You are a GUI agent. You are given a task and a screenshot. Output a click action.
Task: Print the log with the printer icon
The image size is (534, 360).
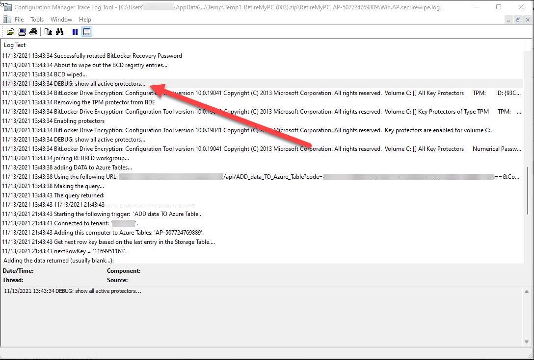(33, 32)
